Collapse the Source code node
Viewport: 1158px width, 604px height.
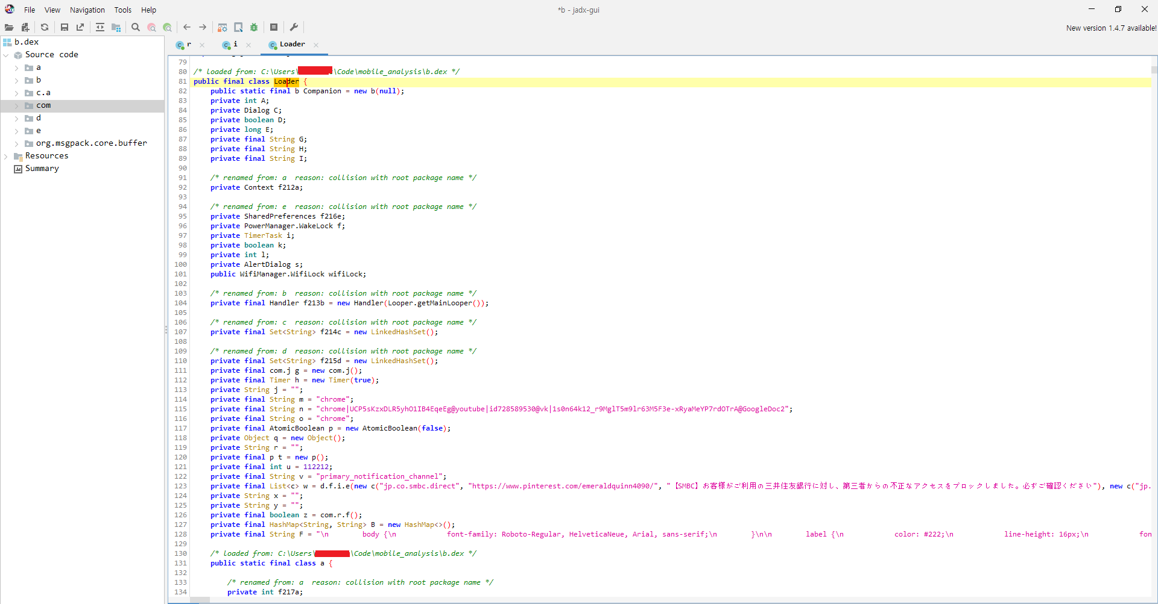pyautogui.click(x=6, y=55)
